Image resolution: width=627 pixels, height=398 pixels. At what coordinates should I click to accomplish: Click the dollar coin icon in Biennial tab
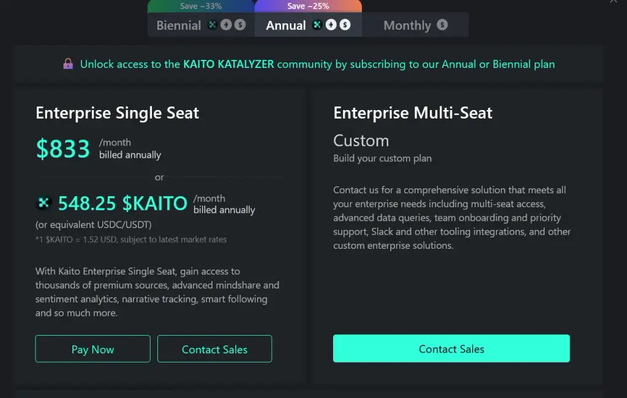pos(240,24)
